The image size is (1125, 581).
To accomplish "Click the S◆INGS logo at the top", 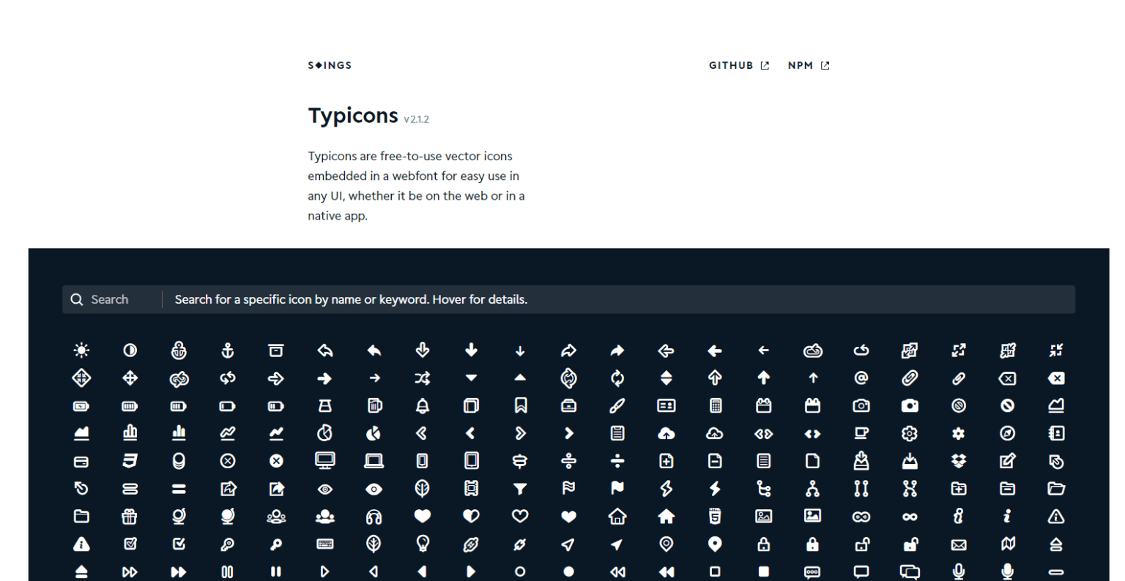I will [x=330, y=65].
